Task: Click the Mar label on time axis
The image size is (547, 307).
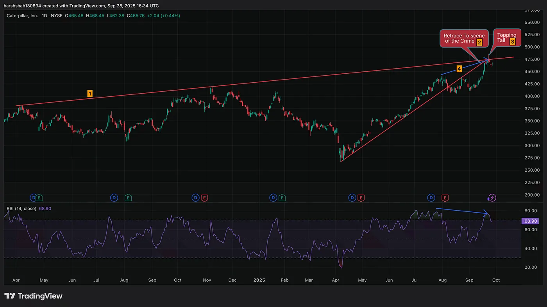Action: (309, 280)
